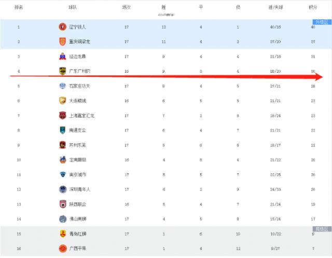Viewport: 332px width, 258px height.
Task: Select the 广西平果 team logo
Action: tap(62, 249)
